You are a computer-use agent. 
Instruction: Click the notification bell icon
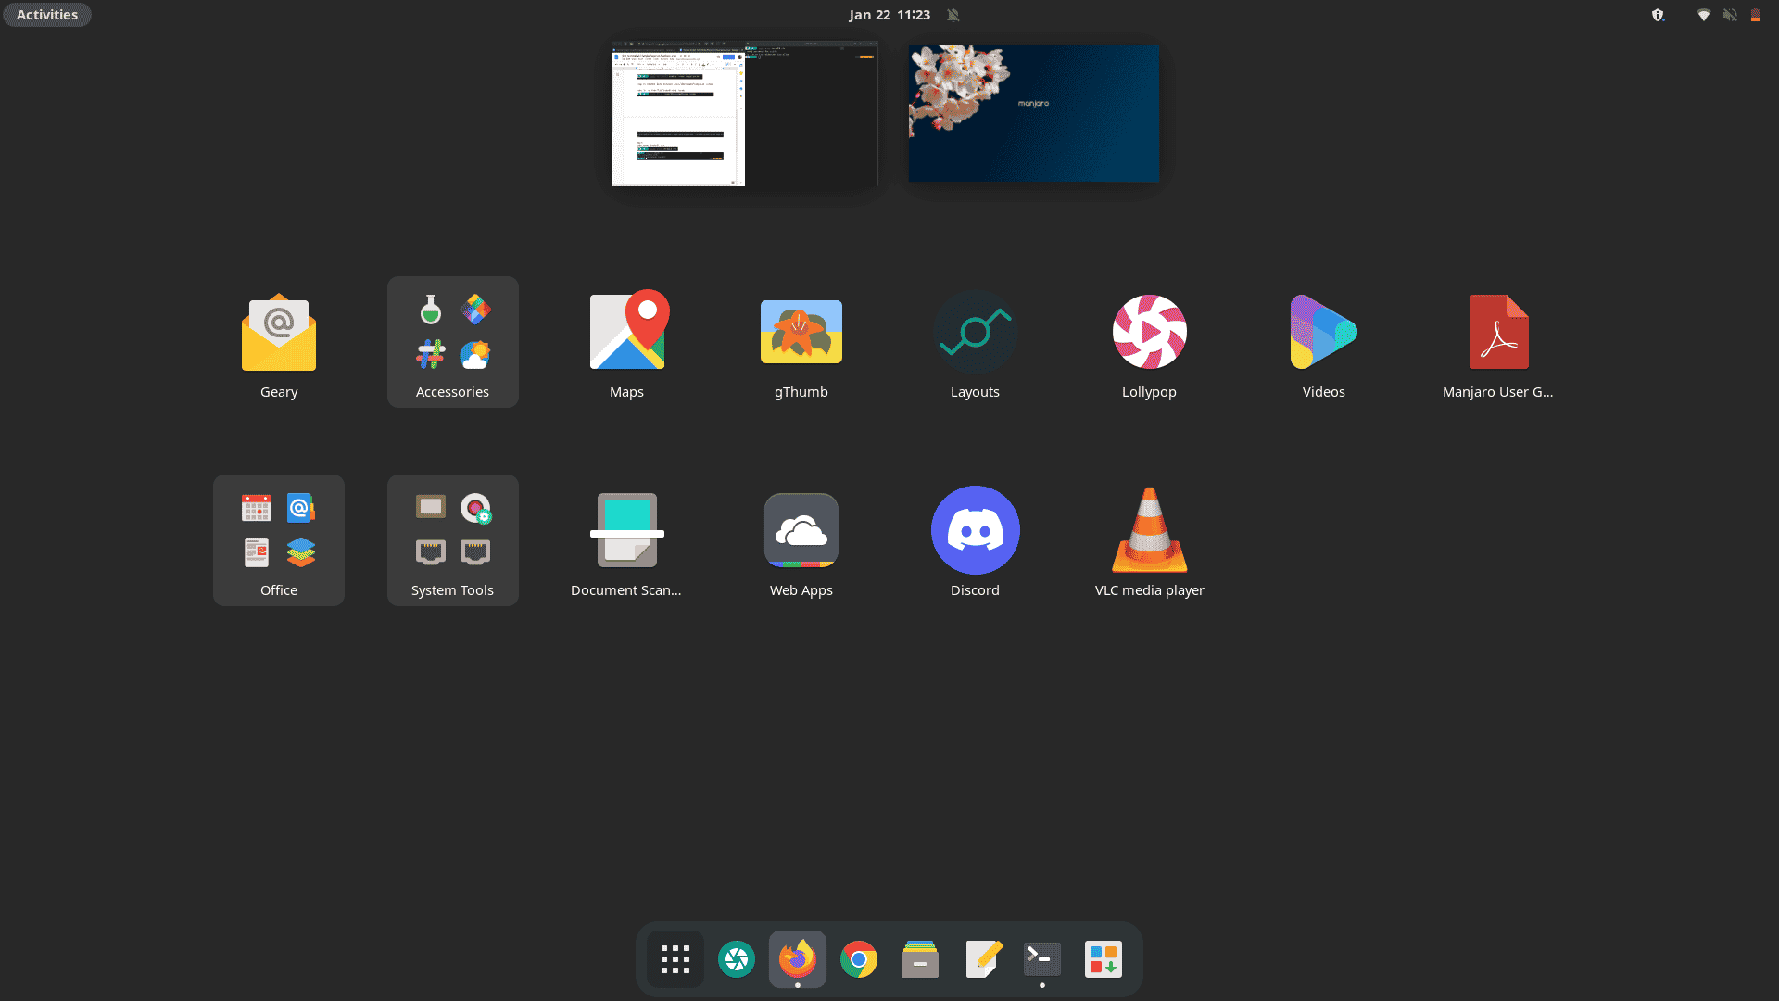pos(953,14)
